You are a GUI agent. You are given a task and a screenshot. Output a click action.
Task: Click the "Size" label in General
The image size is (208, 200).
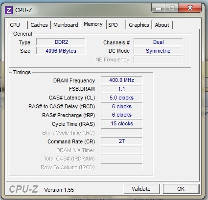25,51
